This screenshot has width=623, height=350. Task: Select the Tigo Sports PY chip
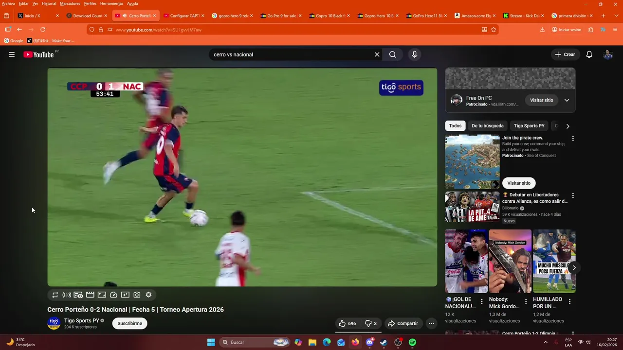pyautogui.click(x=529, y=126)
